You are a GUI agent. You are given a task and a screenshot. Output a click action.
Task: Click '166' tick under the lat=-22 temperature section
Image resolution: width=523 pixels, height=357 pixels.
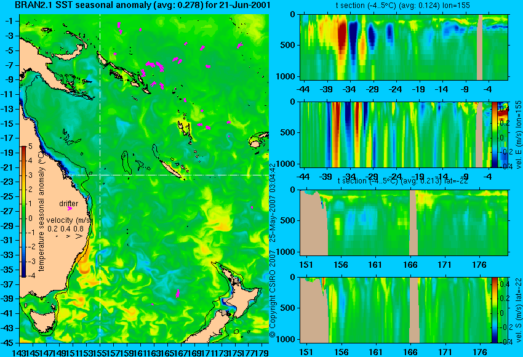tap(410, 265)
